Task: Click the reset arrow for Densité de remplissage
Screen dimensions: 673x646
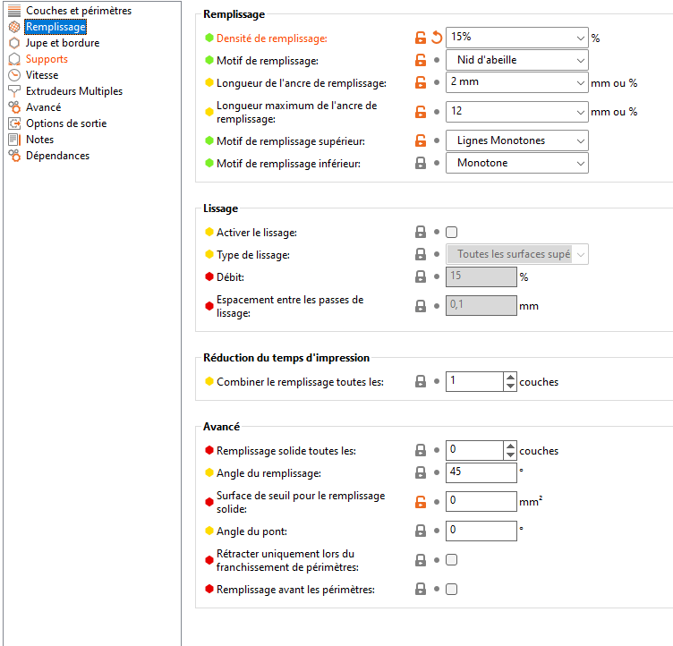Action: [437, 38]
